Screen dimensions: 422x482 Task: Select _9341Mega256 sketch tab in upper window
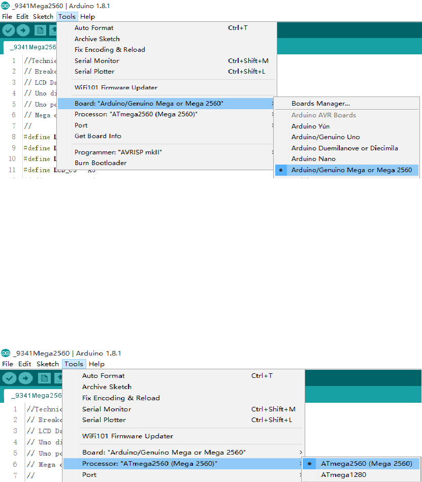pyautogui.click(x=30, y=47)
